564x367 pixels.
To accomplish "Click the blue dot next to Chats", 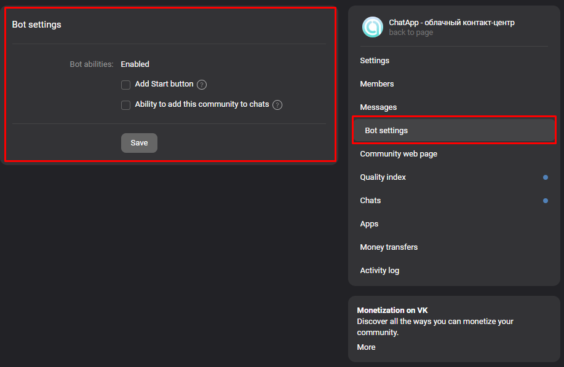I will click(546, 201).
